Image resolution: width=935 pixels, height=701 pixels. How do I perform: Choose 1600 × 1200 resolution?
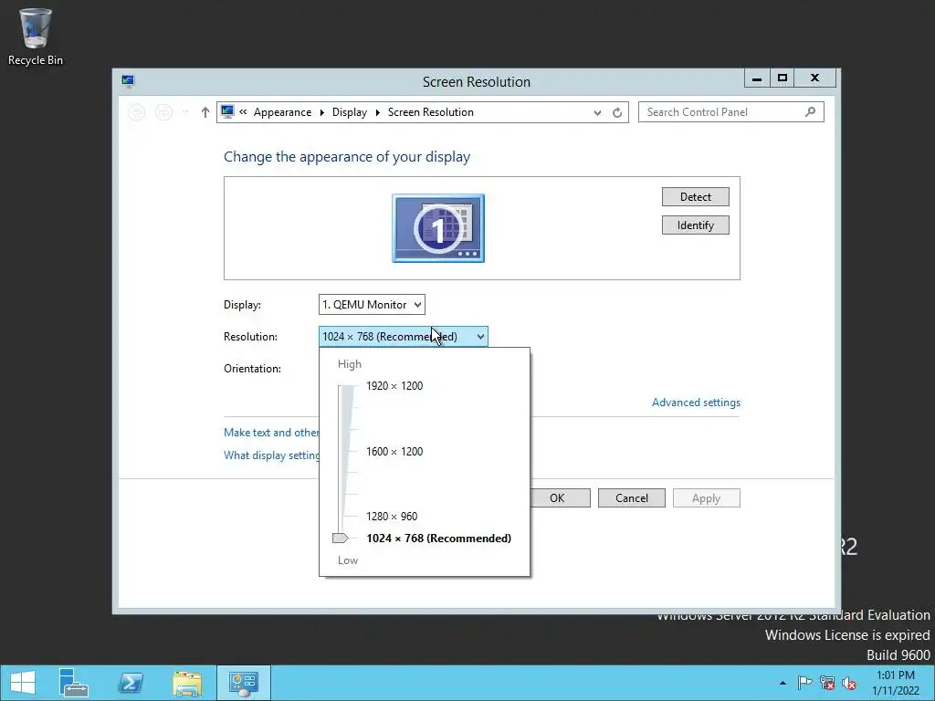click(394, 451)
